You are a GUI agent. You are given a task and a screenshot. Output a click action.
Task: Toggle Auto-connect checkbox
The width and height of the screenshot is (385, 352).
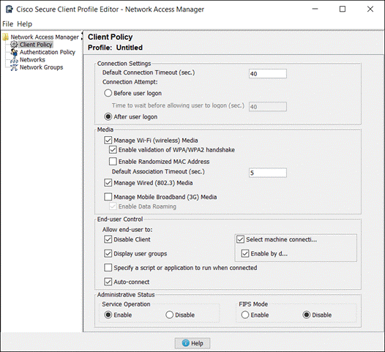point(108,282)
